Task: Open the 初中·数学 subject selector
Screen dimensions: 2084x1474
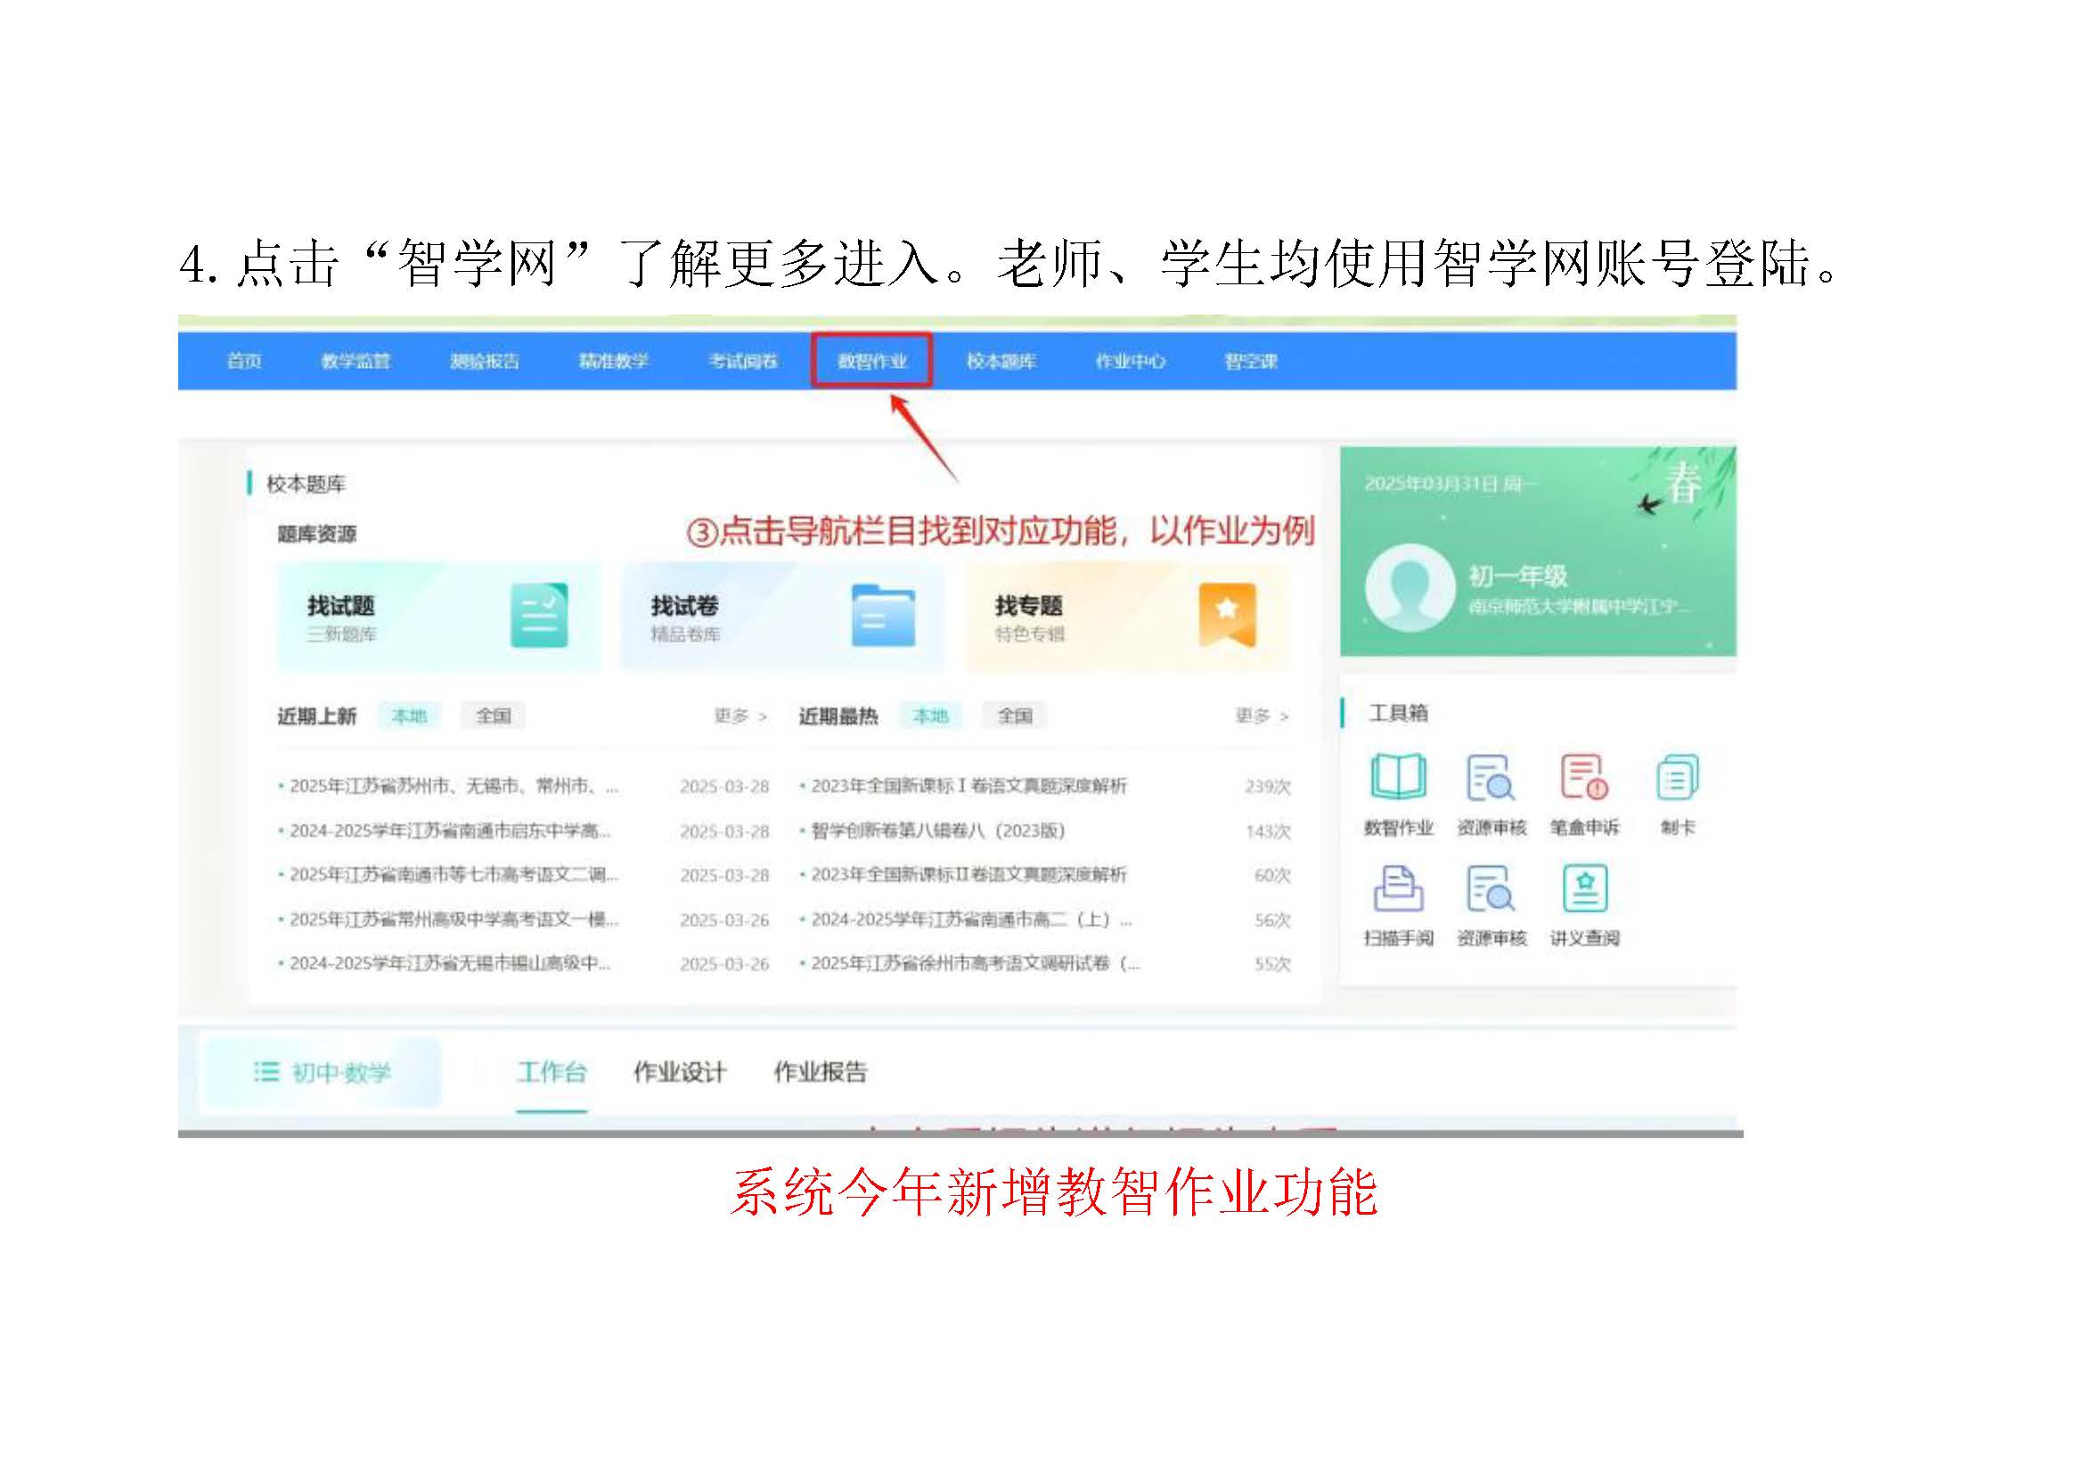Action: coord(323,1073)
